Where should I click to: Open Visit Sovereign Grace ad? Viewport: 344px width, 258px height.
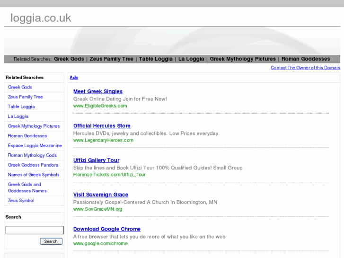point(101,195)
